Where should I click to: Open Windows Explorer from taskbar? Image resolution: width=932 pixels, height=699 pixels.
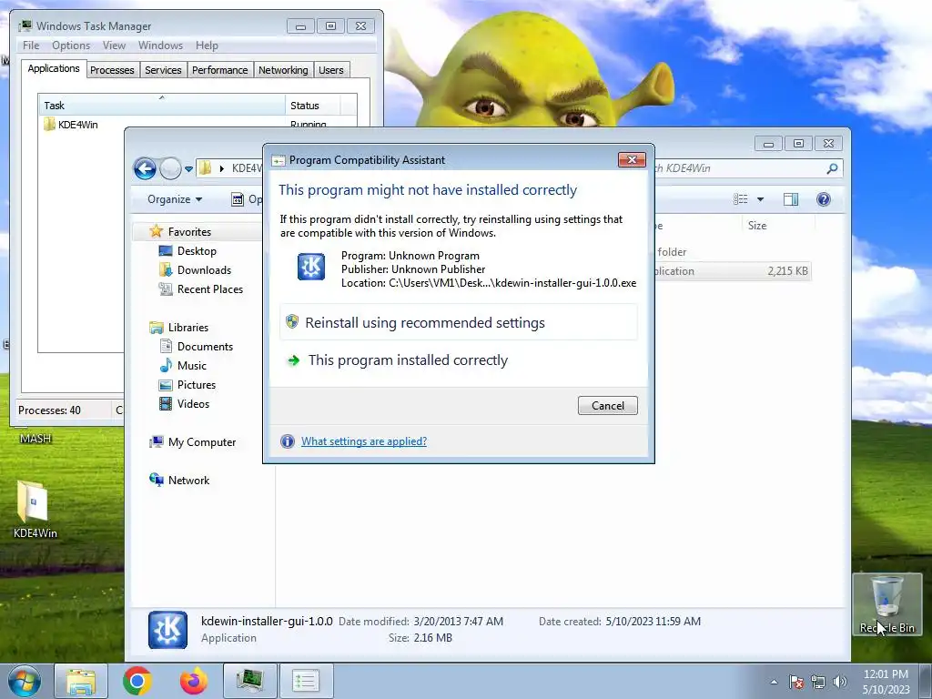pos(81,681)
